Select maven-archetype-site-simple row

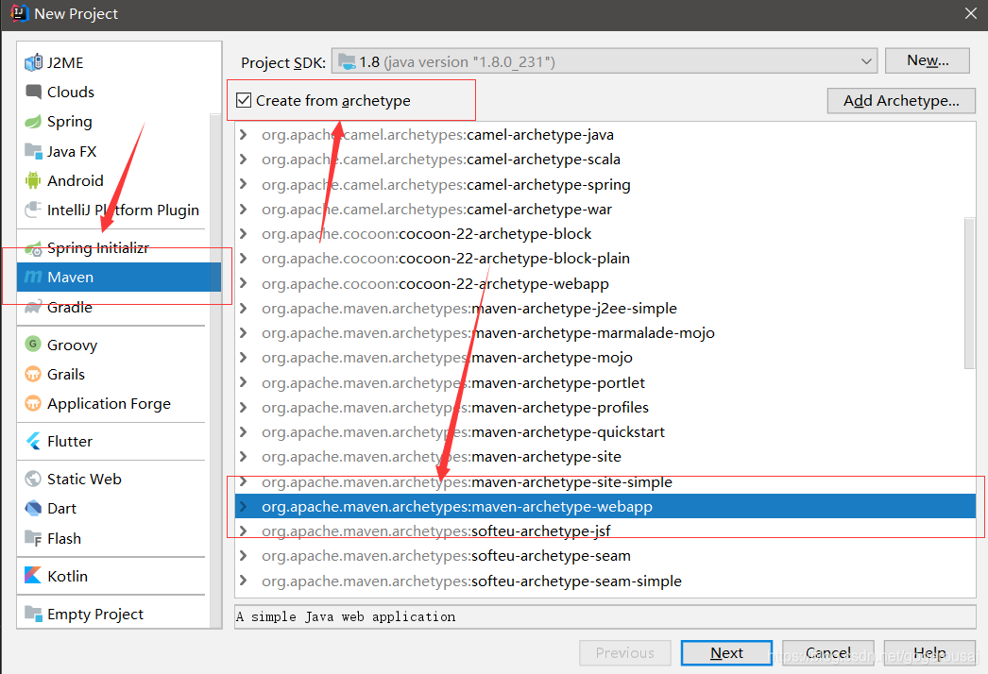tap(605, 481)
